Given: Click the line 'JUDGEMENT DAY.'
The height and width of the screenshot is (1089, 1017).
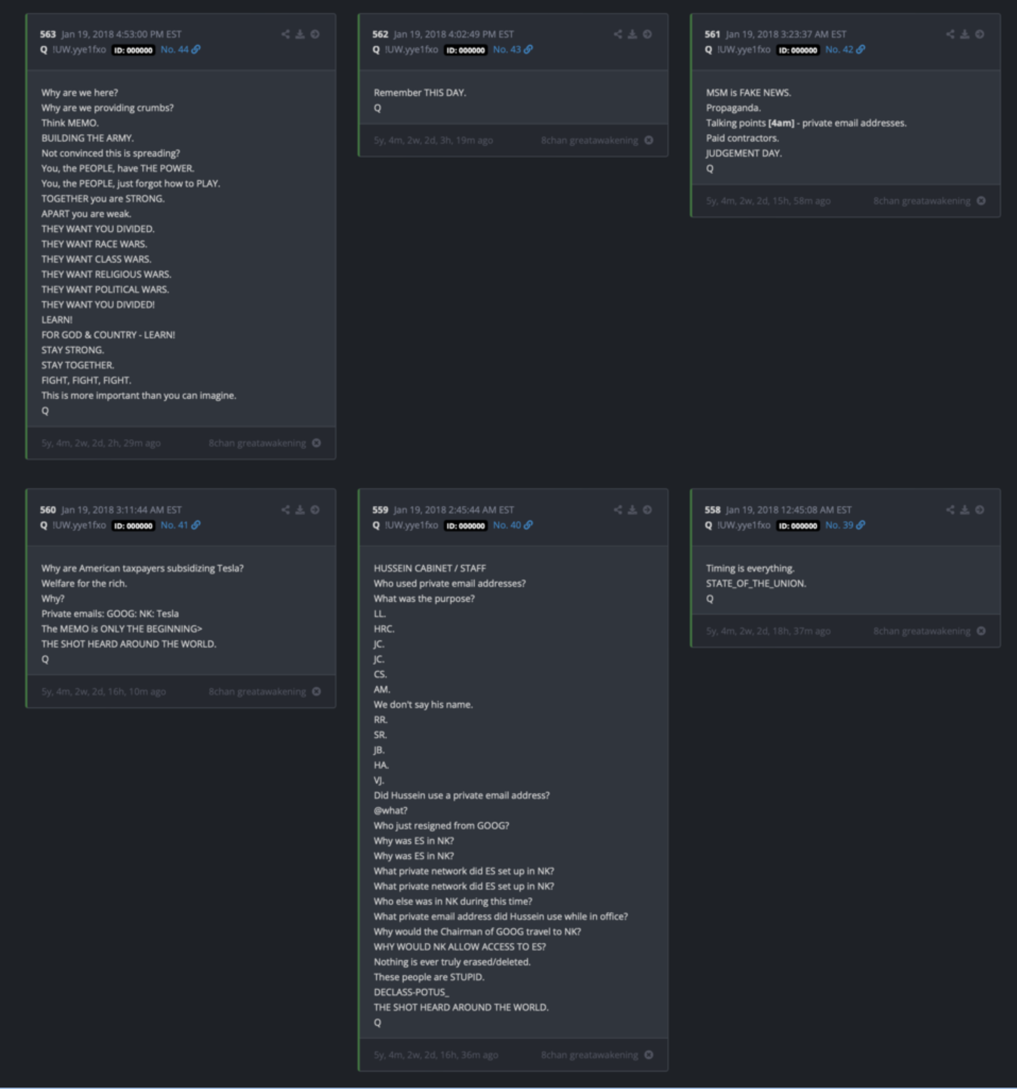Looking at the screenshot, I should pos(744,153).
